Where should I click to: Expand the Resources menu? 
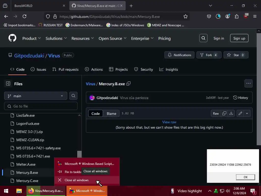tap(83, 38)
